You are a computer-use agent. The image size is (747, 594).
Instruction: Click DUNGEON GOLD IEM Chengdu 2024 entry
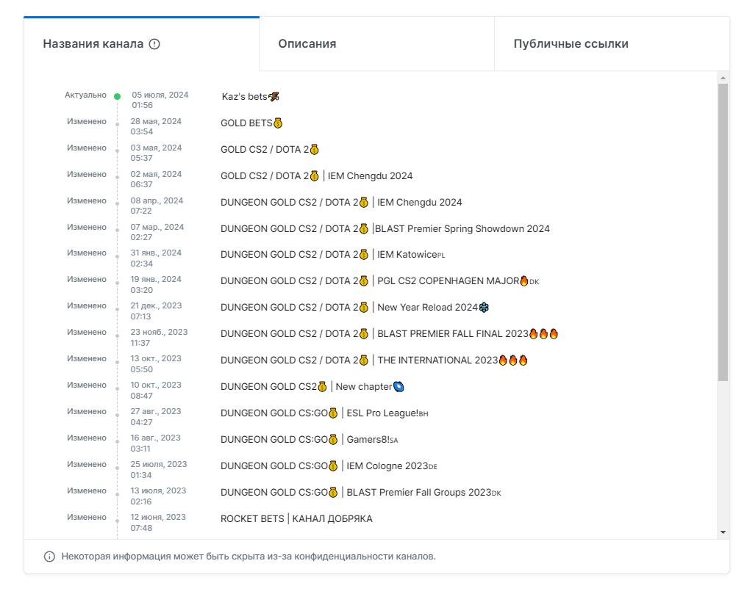341,202
